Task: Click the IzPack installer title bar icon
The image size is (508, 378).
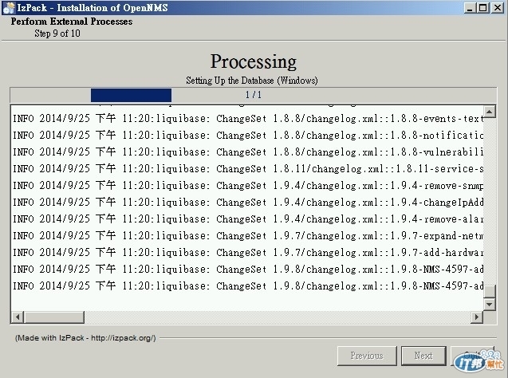Action: coord(9,8)
